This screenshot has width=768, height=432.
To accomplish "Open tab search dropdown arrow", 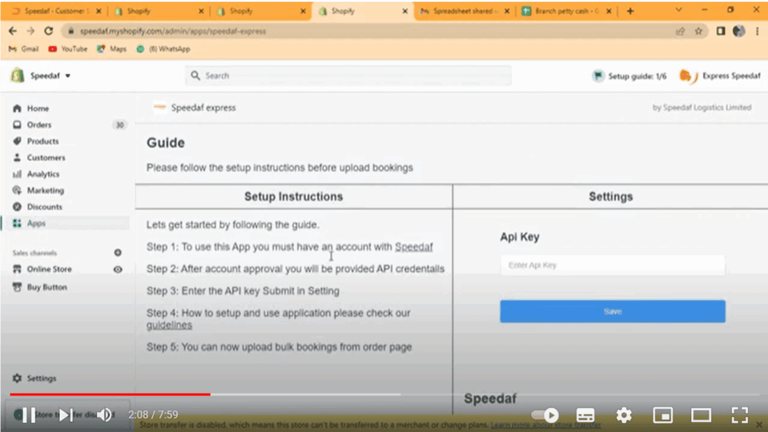I will click(x=679, y=10).
